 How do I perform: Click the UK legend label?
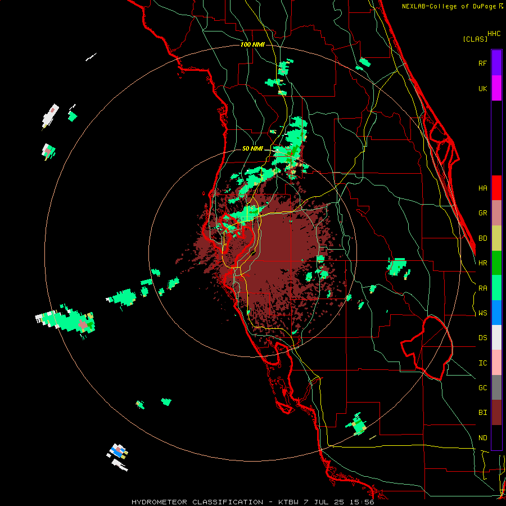tap(482, 89)
